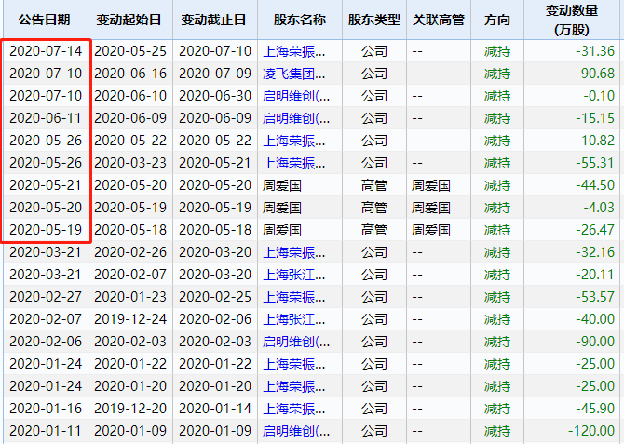Viewport: 624px width, 444px height.
Task: Select the start date 2020-03-23
Action: (x=130, y=162)
